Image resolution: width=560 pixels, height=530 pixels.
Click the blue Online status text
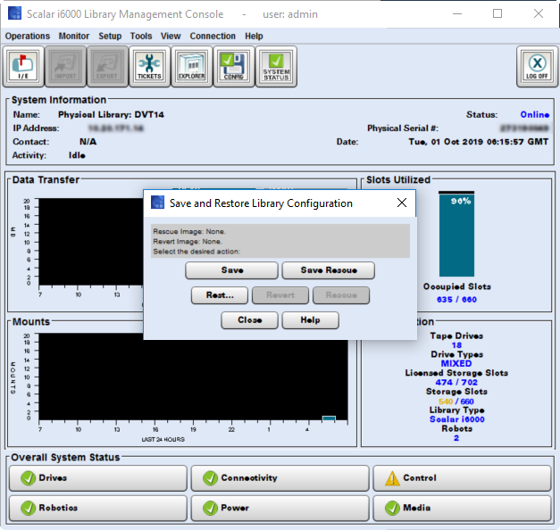click(x=535, y=114)
